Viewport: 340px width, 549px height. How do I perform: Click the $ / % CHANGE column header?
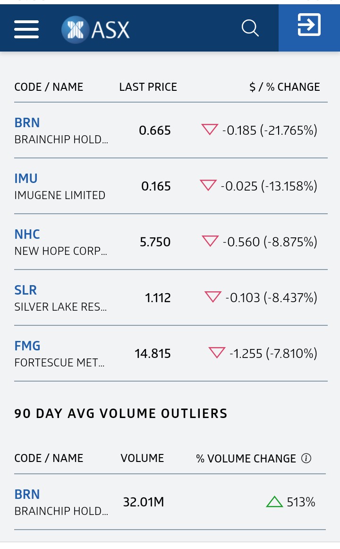(x=285, y=87)
